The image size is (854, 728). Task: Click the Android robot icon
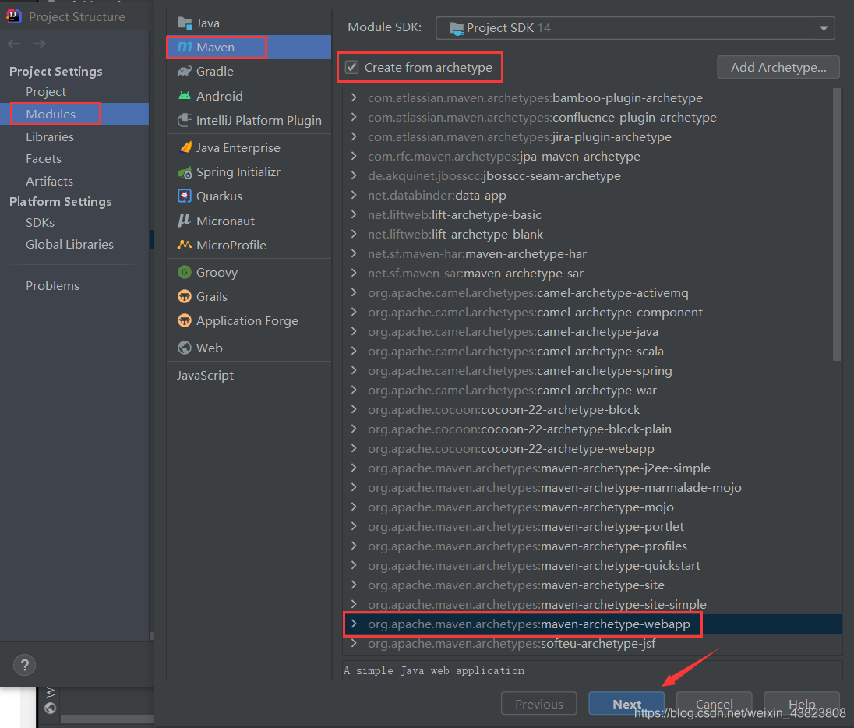tap(185, 96)
